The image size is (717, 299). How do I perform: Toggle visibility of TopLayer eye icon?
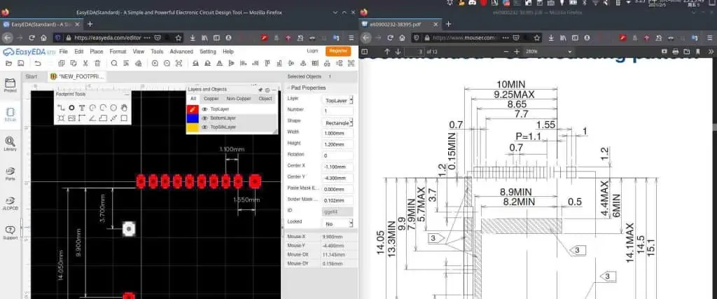[204, 109]
